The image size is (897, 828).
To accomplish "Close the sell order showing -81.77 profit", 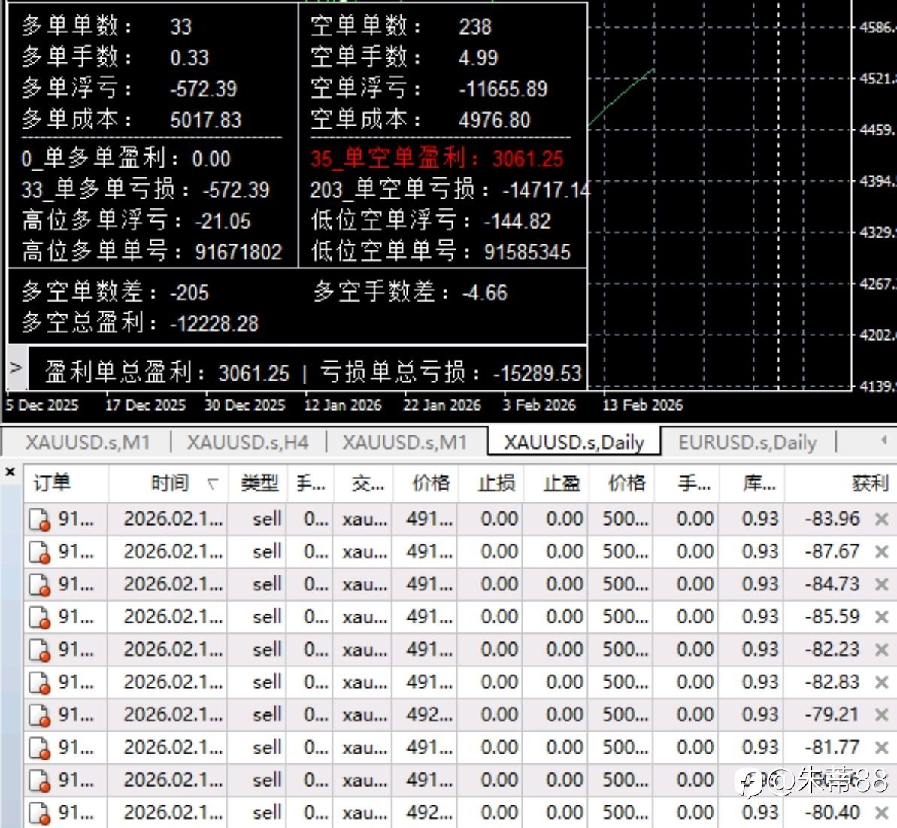I will tap(881, 748).
